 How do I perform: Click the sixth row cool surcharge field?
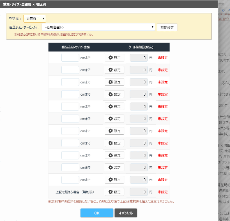139,119
